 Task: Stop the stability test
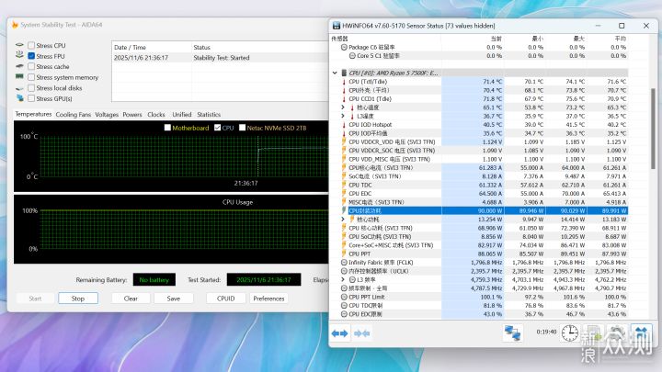click(x=78, y=299)
